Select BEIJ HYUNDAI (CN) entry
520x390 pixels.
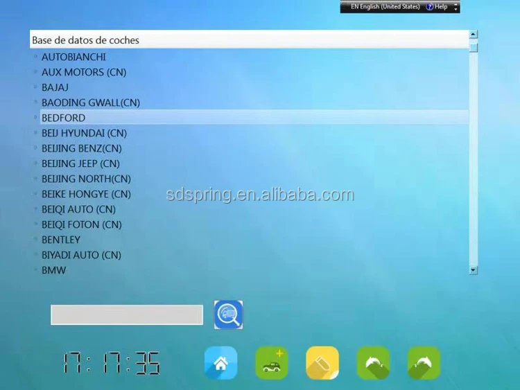click(x=84, y=133)
